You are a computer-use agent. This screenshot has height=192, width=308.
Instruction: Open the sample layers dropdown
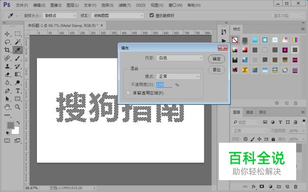coord(118,16)
